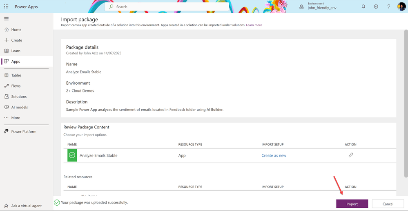Screen dimensions: 408x211
Task: Click the search magnifier icon
Action: pyautogui.click(x=111, y=7)
